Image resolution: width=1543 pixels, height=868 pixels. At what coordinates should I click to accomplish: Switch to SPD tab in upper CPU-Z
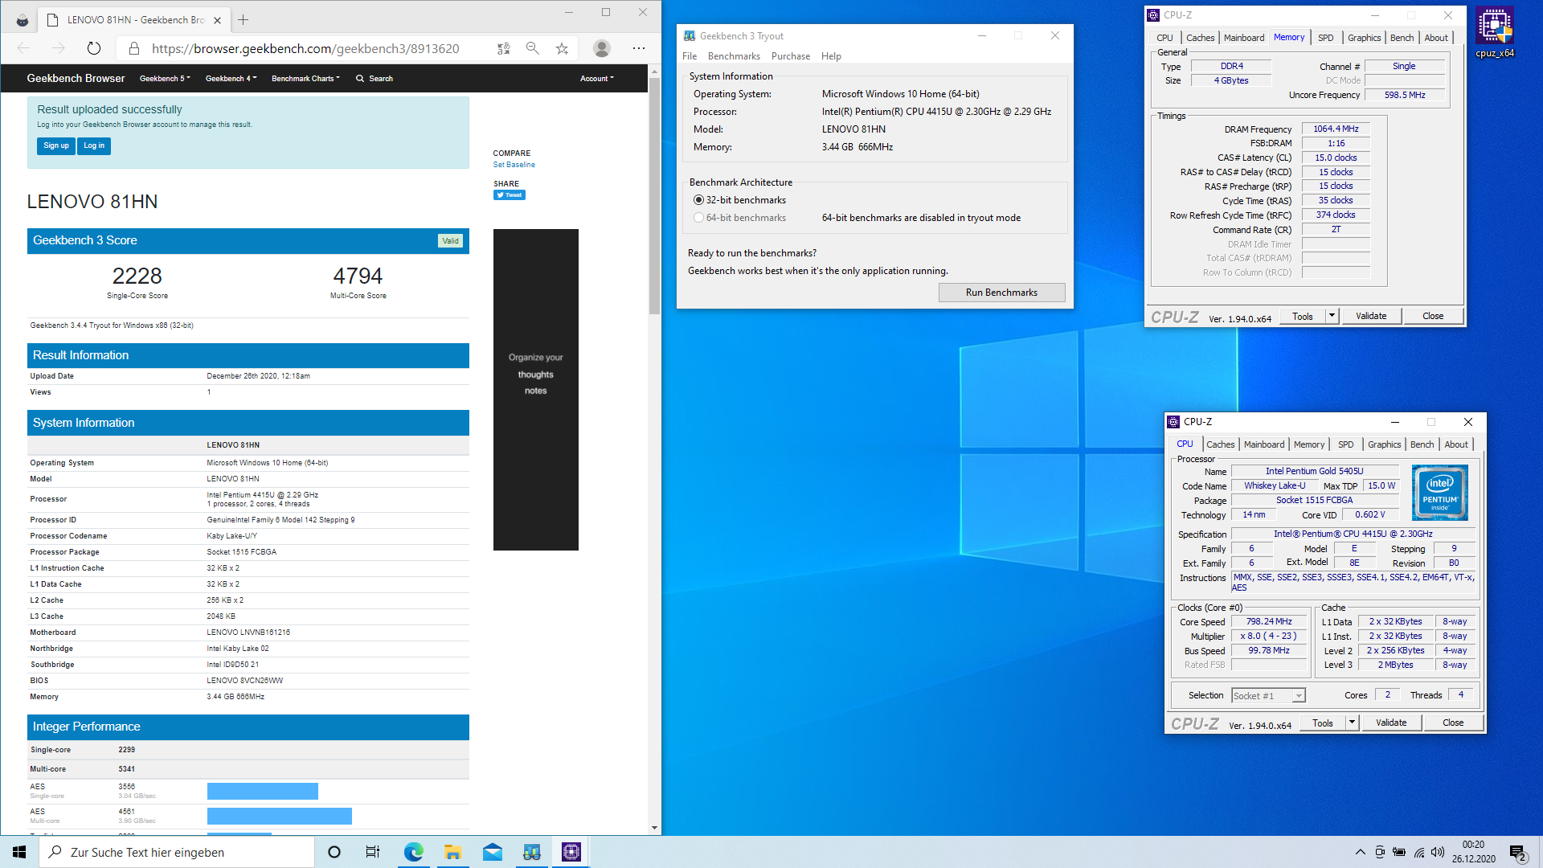(1326, 38)
